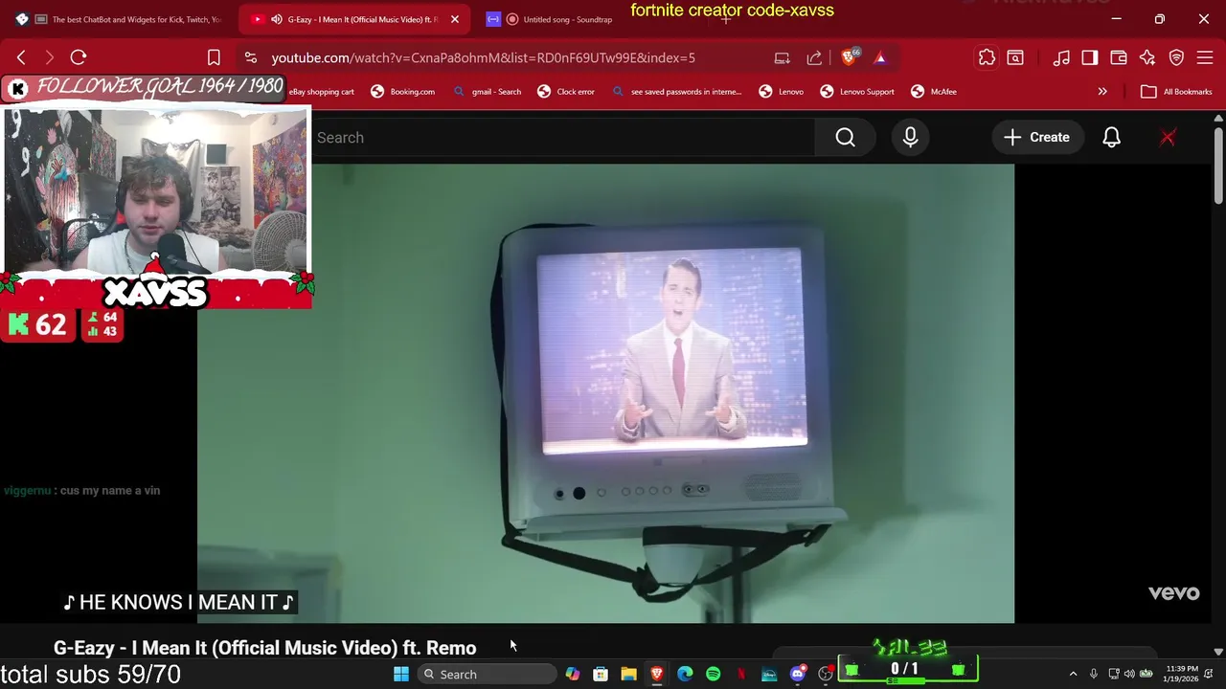Viewport: 1226px width, 689px height.
Task: Open Spotify from taskbar
Action: (714, 675)
